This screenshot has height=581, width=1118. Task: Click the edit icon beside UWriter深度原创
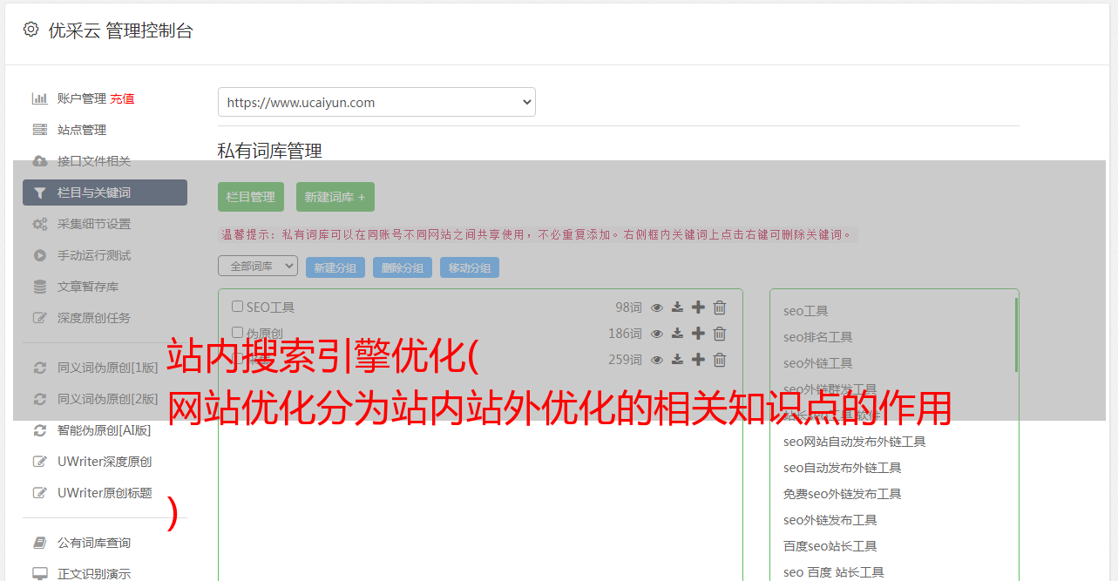point(40,462)
